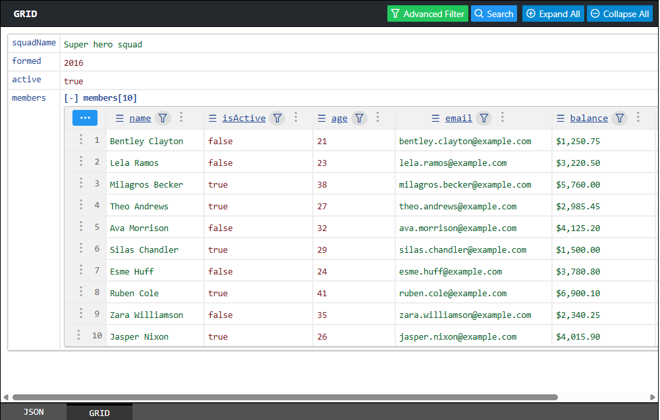Screen dimensions: 660x420
Task: Click the balance column filter icon
Action: click(x=619, y=118)
